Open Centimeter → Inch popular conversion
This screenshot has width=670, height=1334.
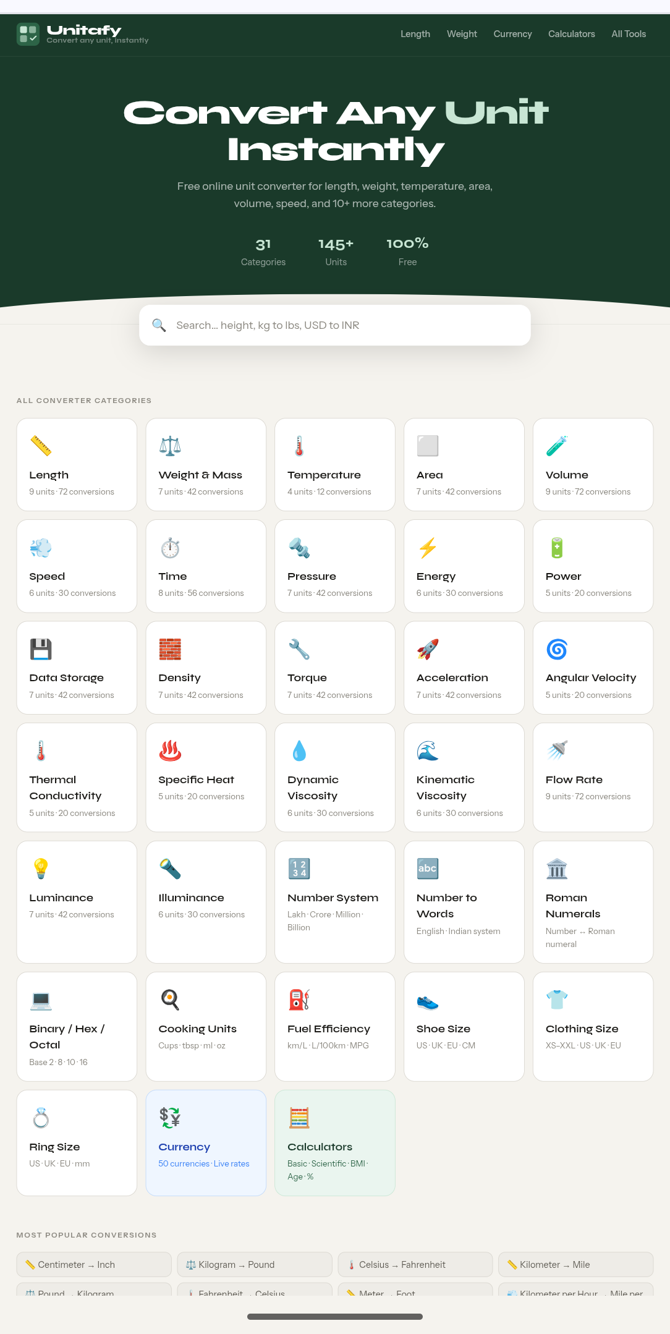tap(94, 1265)
